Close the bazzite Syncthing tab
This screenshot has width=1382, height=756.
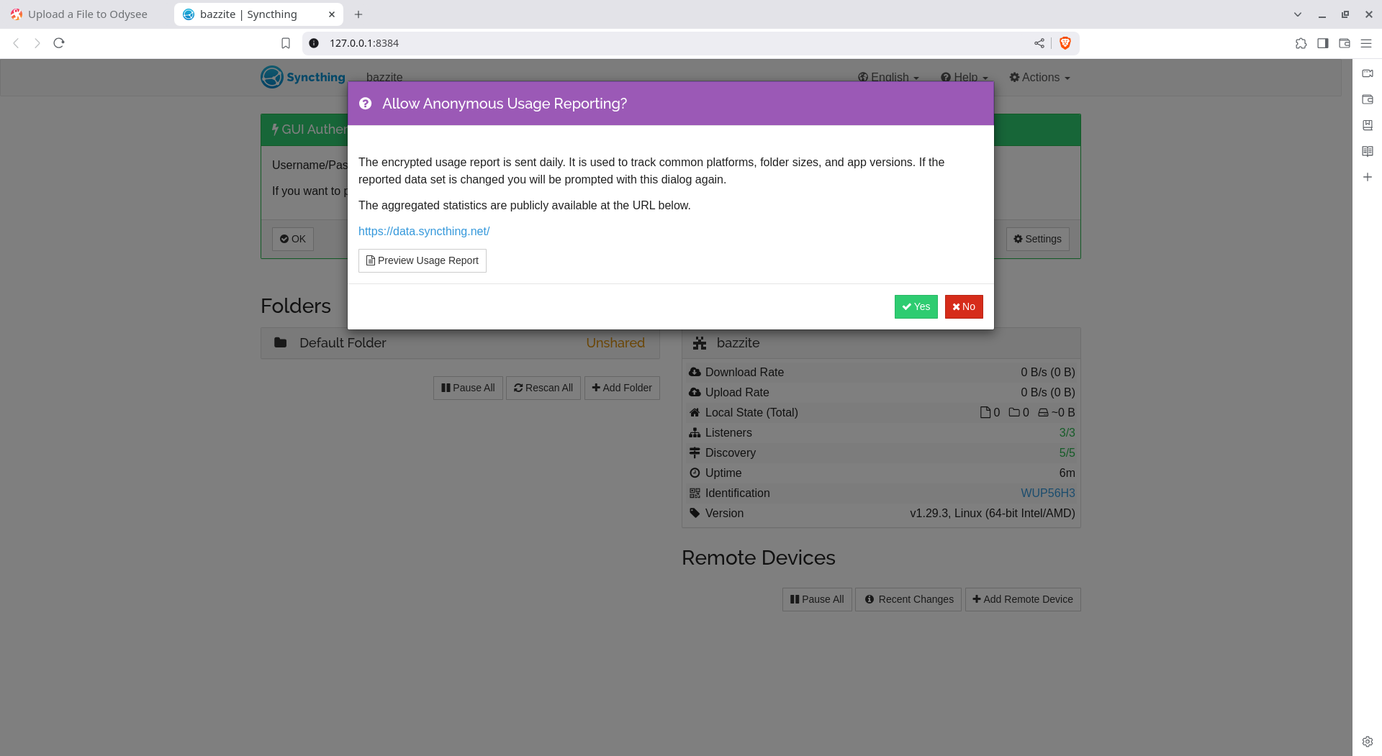pos(332,14)
